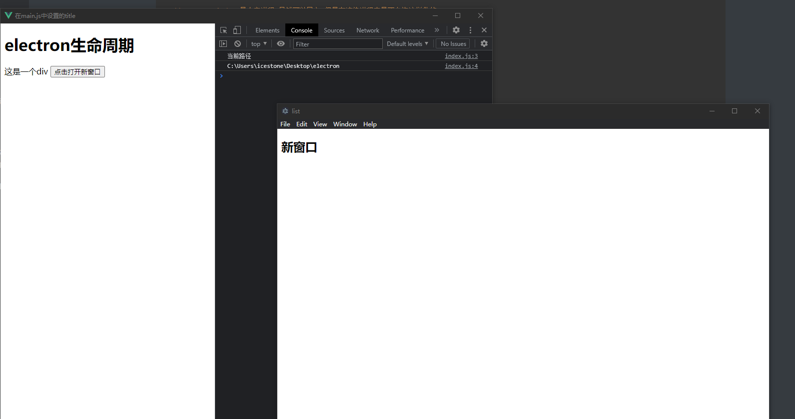This screenshot has width=795, height=419.
Task: Open the index.js:3 source link
Action: [461, 56]
